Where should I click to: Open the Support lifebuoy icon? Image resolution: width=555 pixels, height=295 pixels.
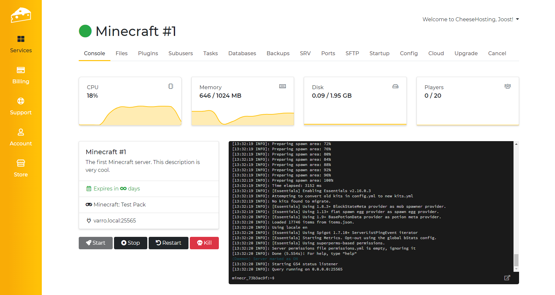pyautogui.click(x=21, y=101)
